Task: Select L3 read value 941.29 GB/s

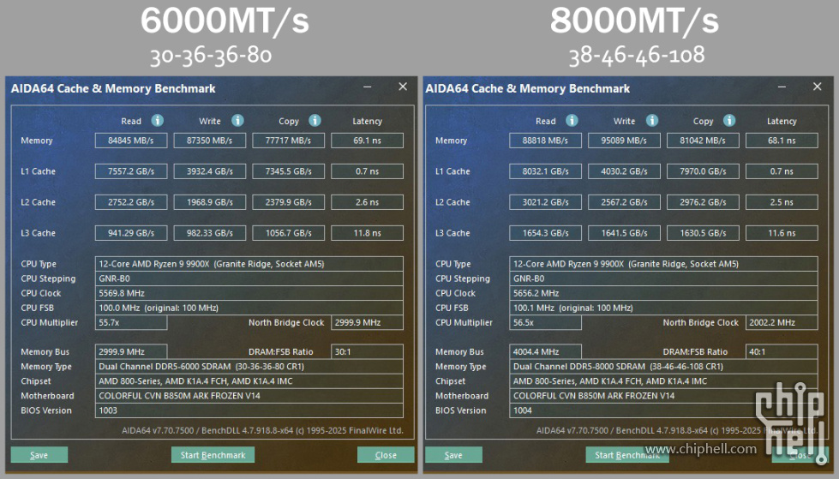Action: click(131, 233)
